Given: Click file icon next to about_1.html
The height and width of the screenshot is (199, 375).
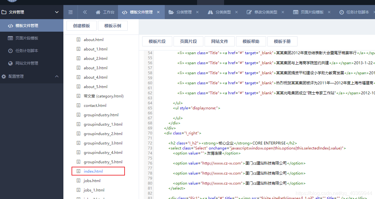Looking at the screenshot, I should point(78,49).
